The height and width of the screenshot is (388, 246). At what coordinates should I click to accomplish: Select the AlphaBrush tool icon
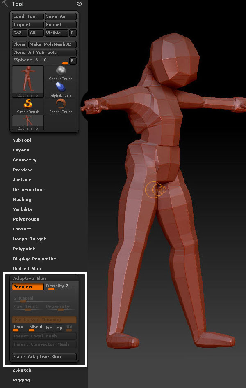click(61, 88)
